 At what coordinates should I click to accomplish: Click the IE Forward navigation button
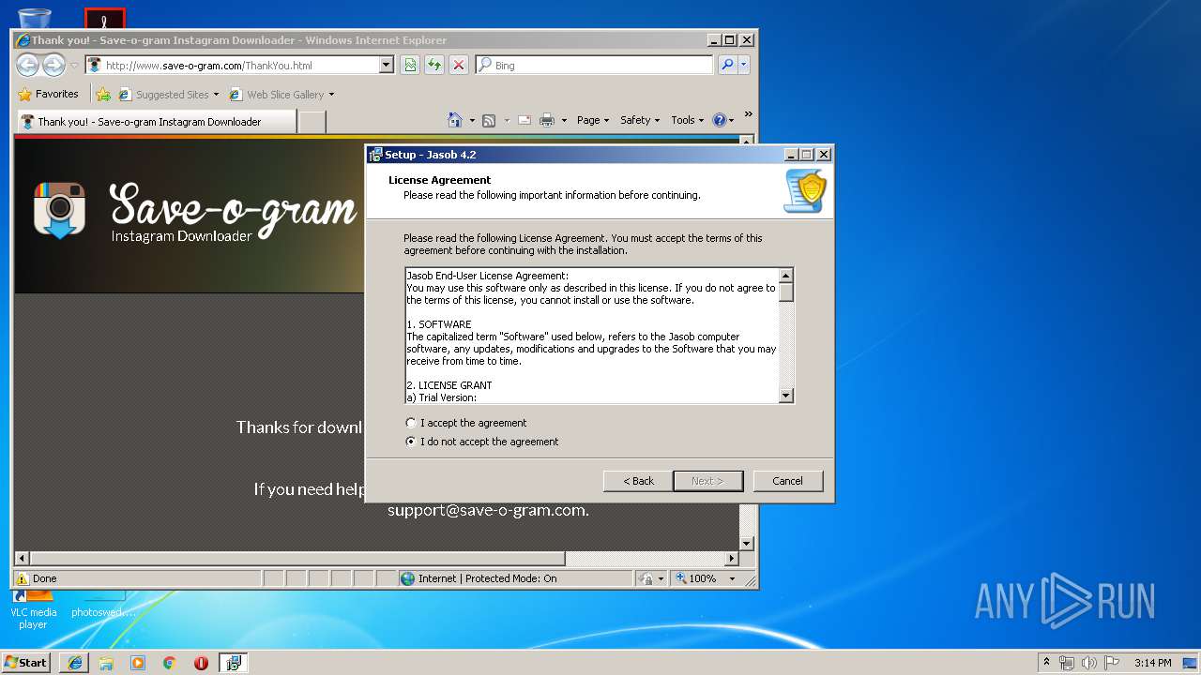[53, 65]
